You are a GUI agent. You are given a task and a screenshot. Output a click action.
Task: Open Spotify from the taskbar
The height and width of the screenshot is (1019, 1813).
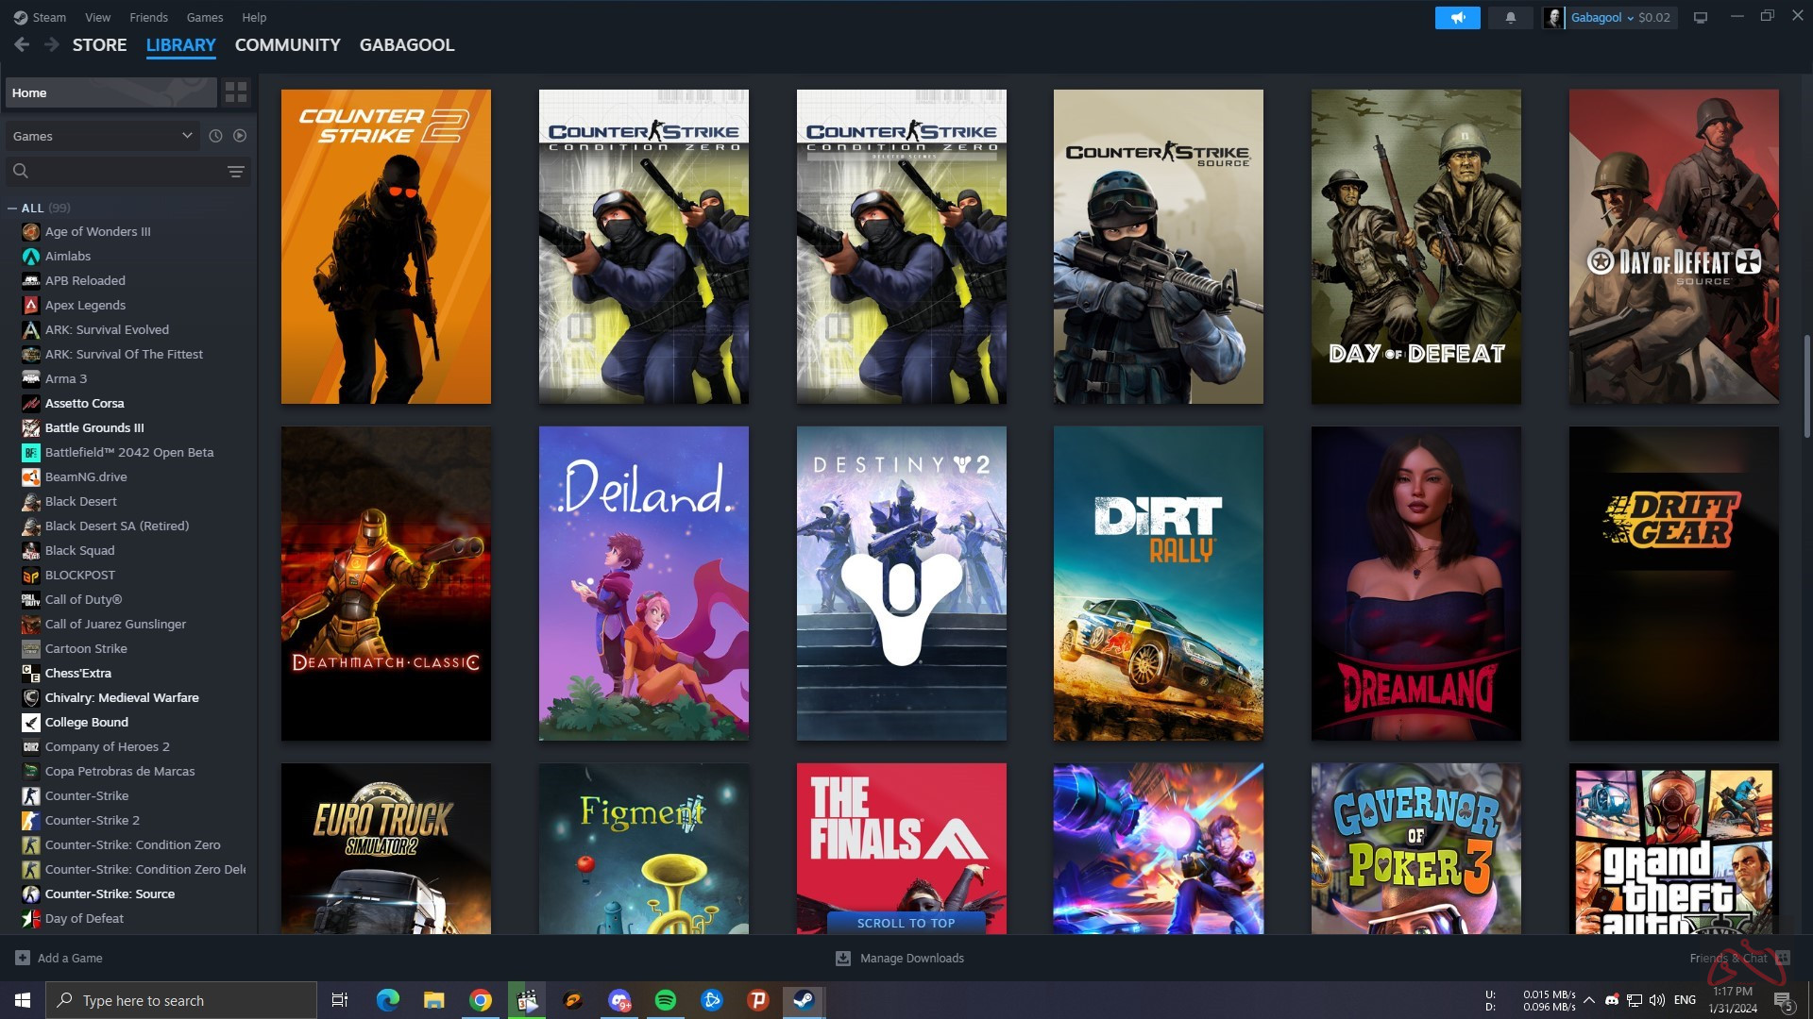pos(666,1000)
